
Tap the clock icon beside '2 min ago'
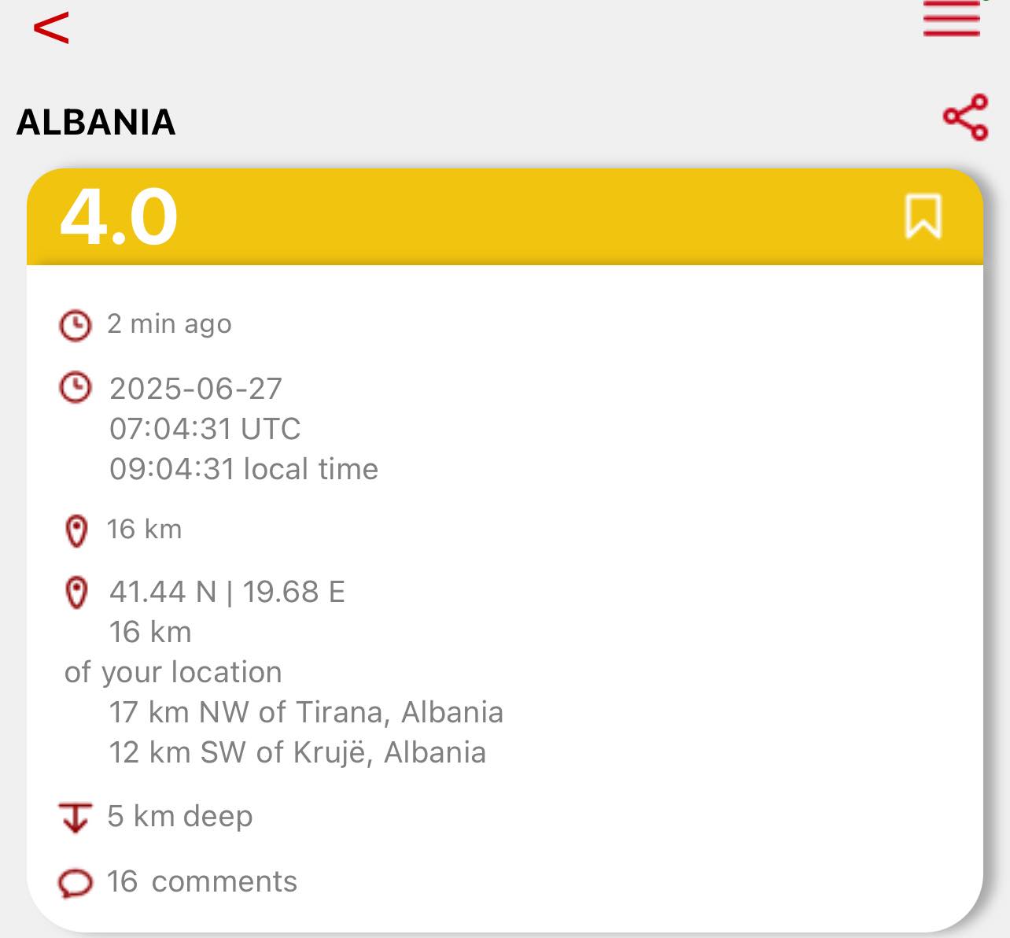point(76,325)
